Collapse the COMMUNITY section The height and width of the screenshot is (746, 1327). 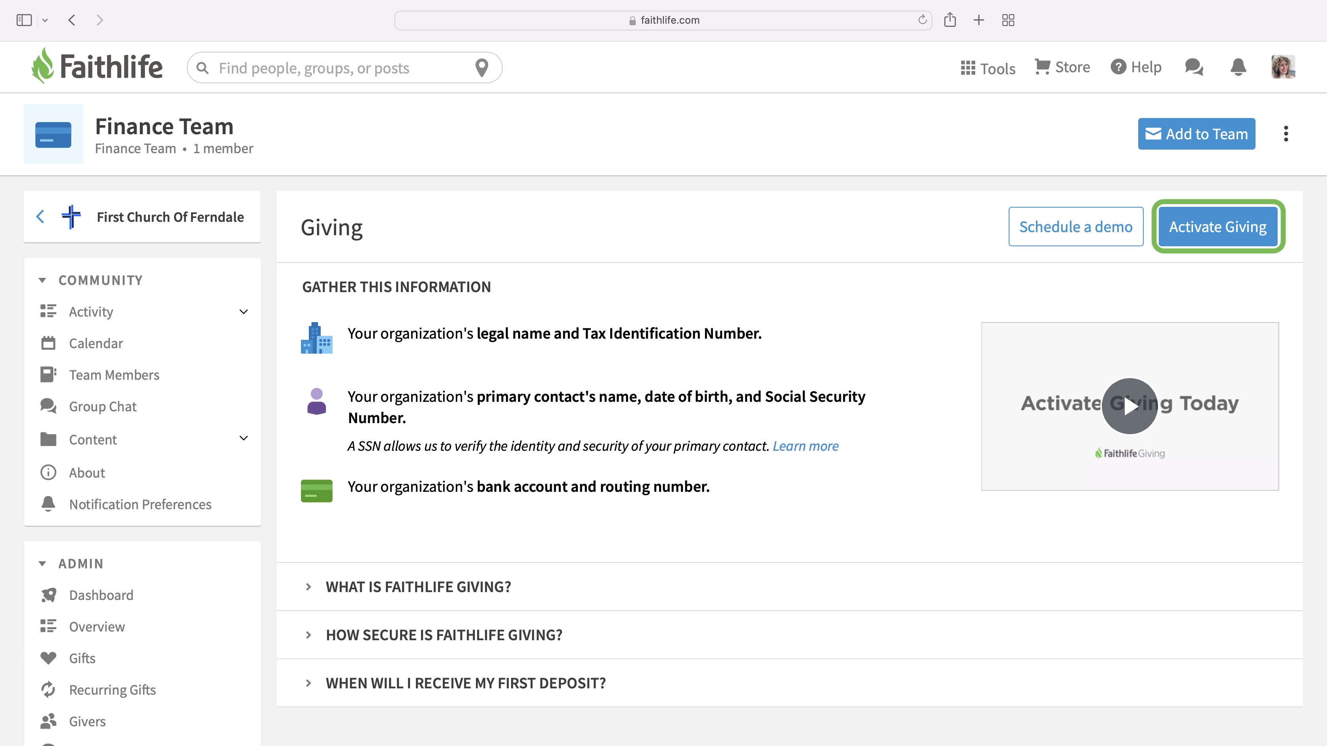click(x=42, y=280)
